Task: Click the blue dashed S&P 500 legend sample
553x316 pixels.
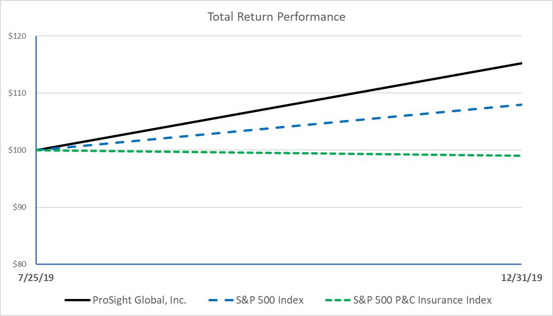Action: click(221, 301)
